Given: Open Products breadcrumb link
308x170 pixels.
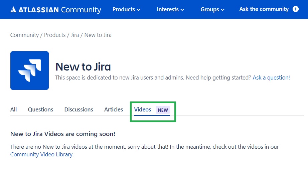Looking at the screenshot, I should 55,35.
